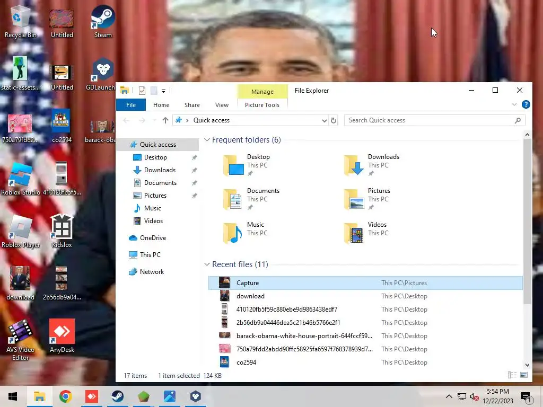Select the GDLauncher desktop shortcut
Image resolution: width=543 pixels, height=407 pixels.
click(100, 74)
